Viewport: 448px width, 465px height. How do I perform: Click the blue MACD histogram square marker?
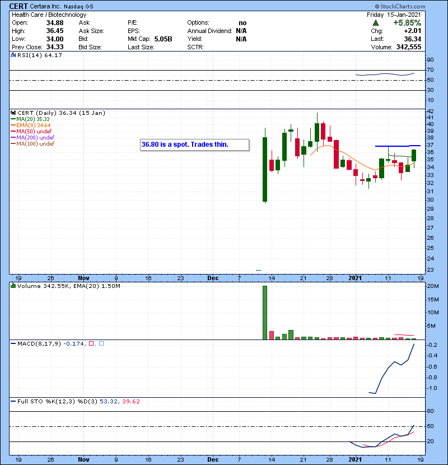tap(101, 343)
